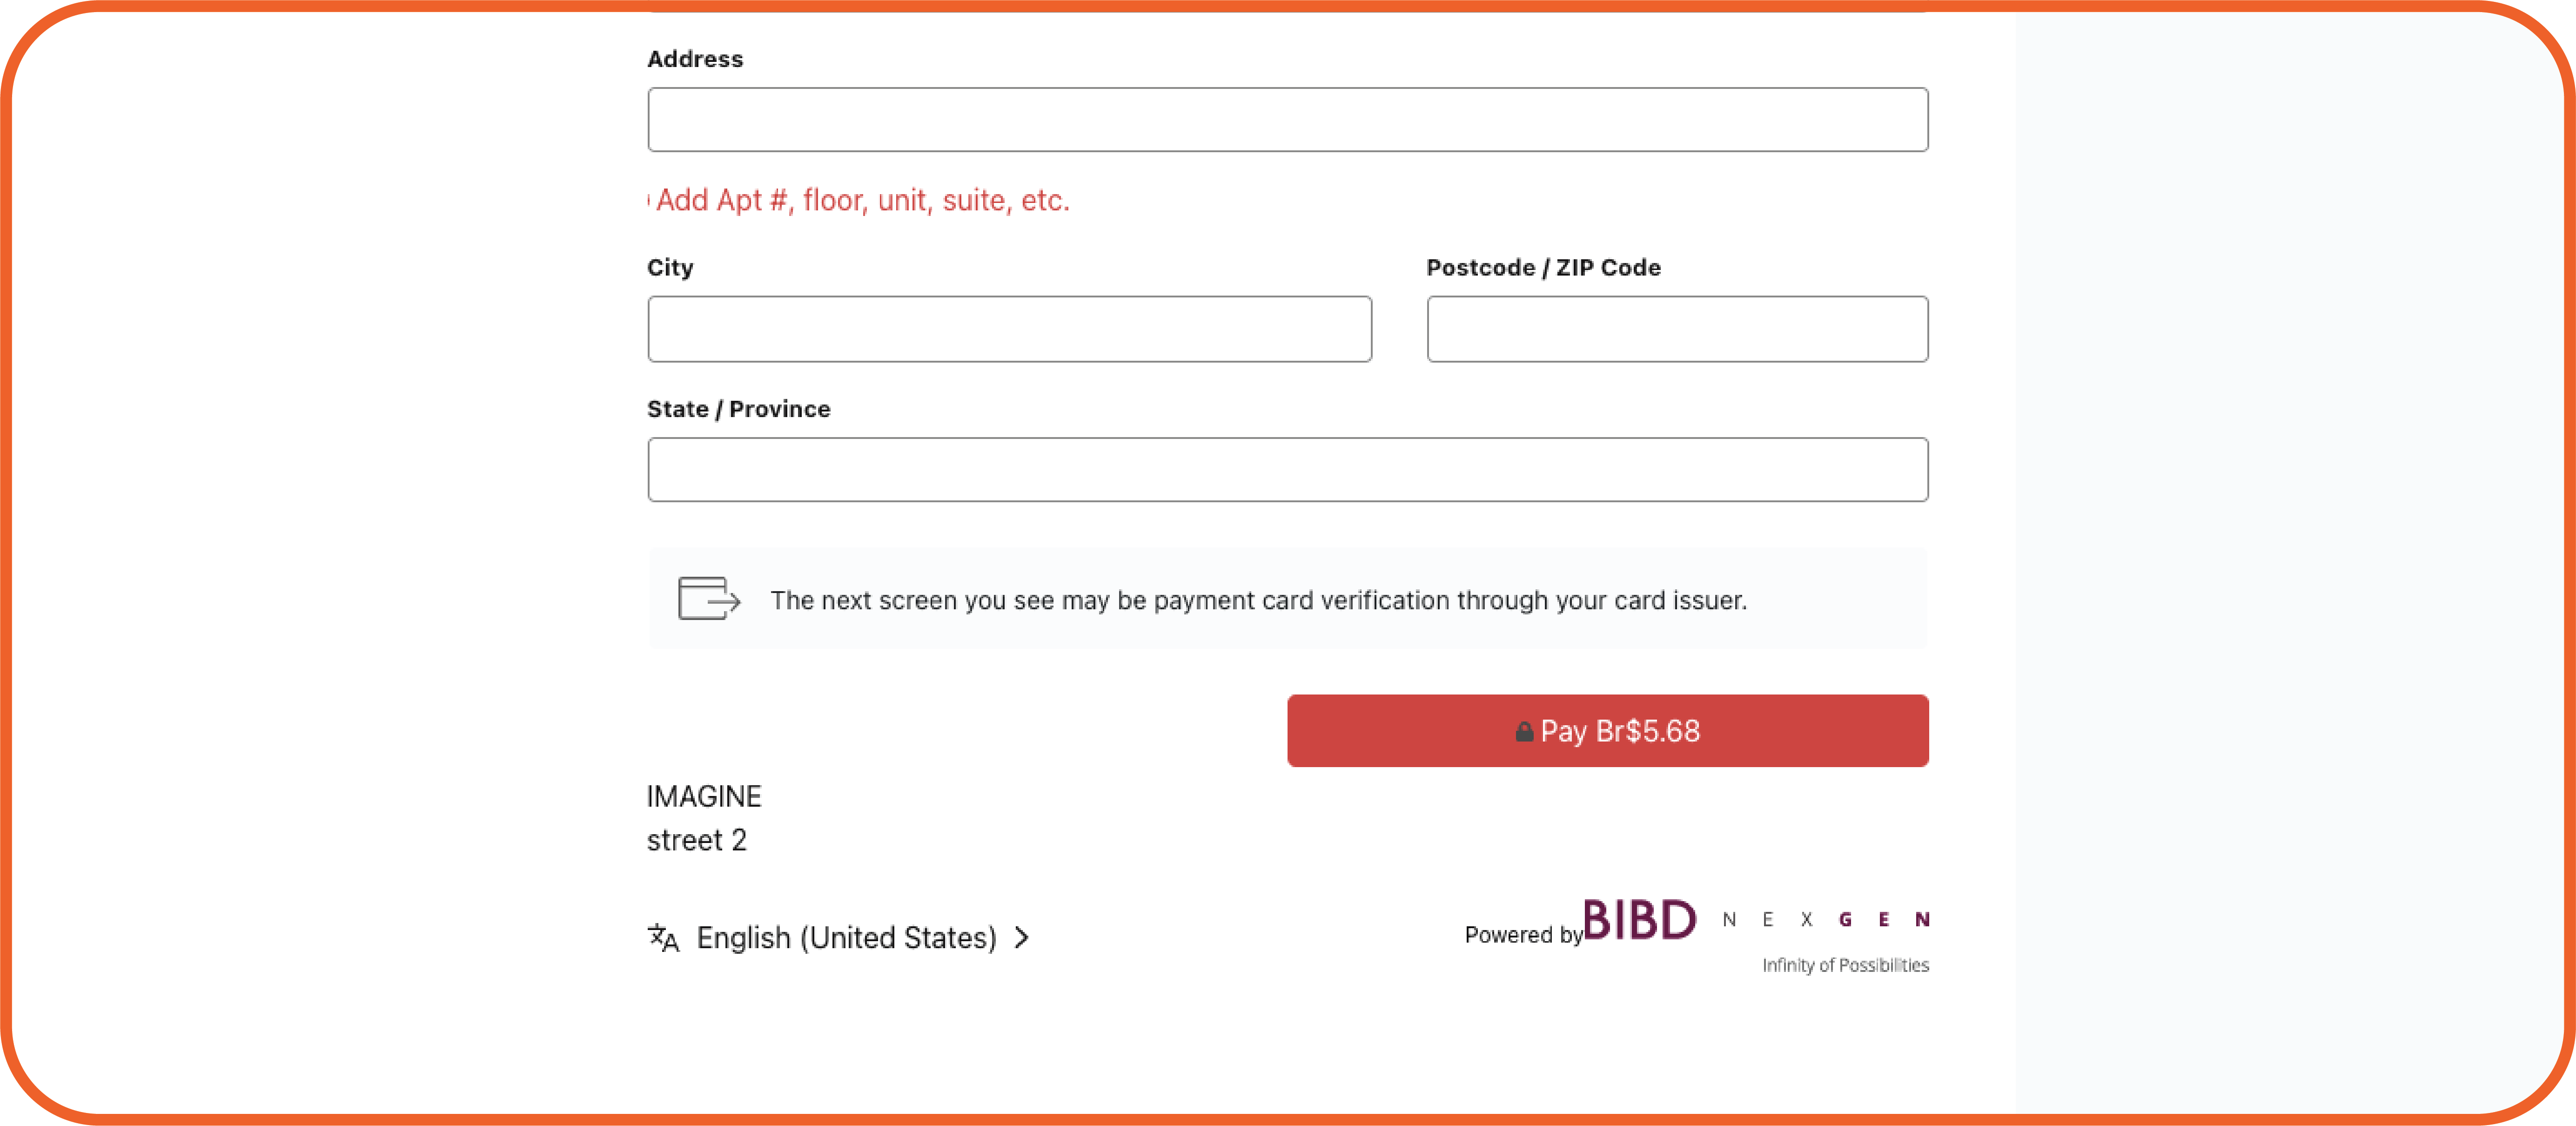Click the NEXGEN brand lettering
Screen dimensions: 2576x1126
click(x=1825, y=920)
